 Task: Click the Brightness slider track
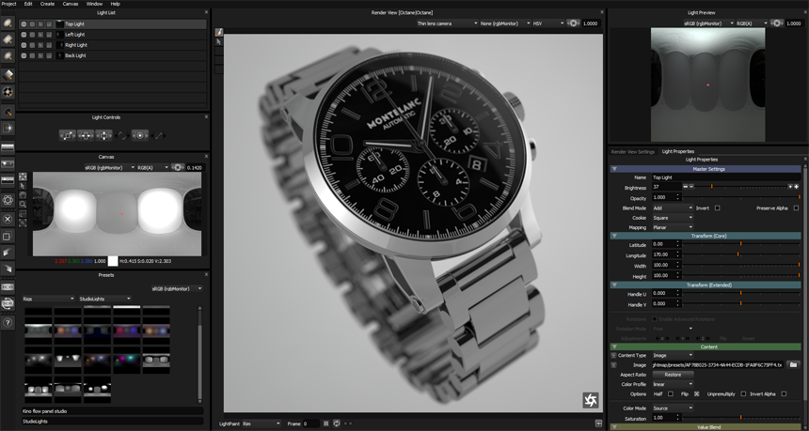[740, 186]
